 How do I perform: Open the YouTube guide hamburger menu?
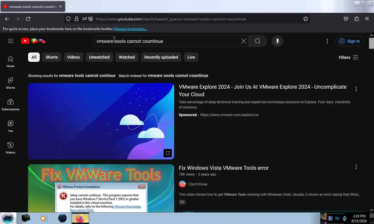(x=11, y=41)
